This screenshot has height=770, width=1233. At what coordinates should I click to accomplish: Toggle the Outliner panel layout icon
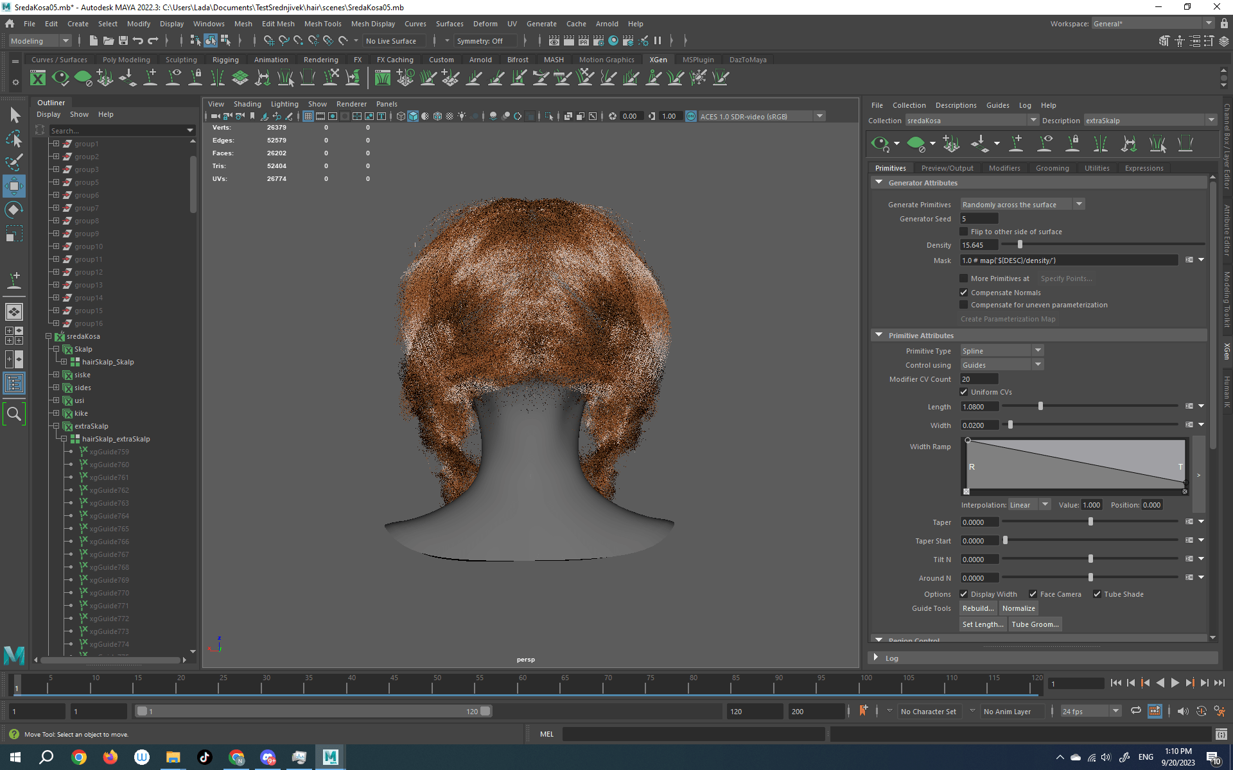[x=14, y=383]
